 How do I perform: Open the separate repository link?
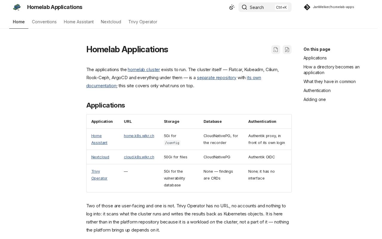(217, 78)
